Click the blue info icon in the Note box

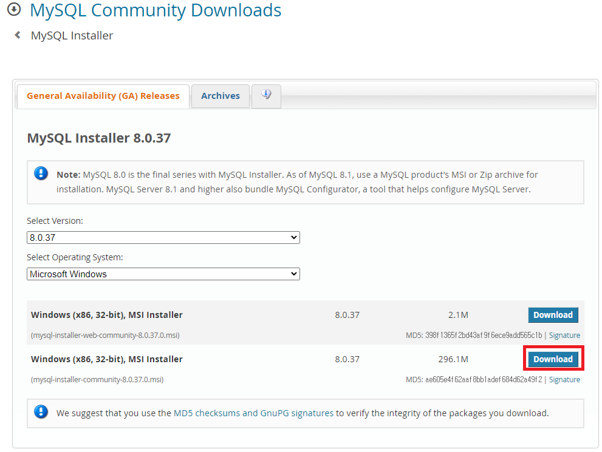point(41,174)
